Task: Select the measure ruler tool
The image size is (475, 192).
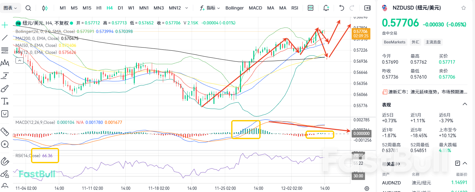Action: coord(4,132)
